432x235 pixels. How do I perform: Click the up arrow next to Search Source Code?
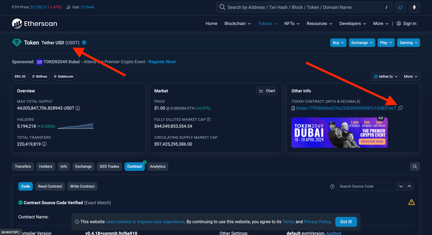(409, 186)
